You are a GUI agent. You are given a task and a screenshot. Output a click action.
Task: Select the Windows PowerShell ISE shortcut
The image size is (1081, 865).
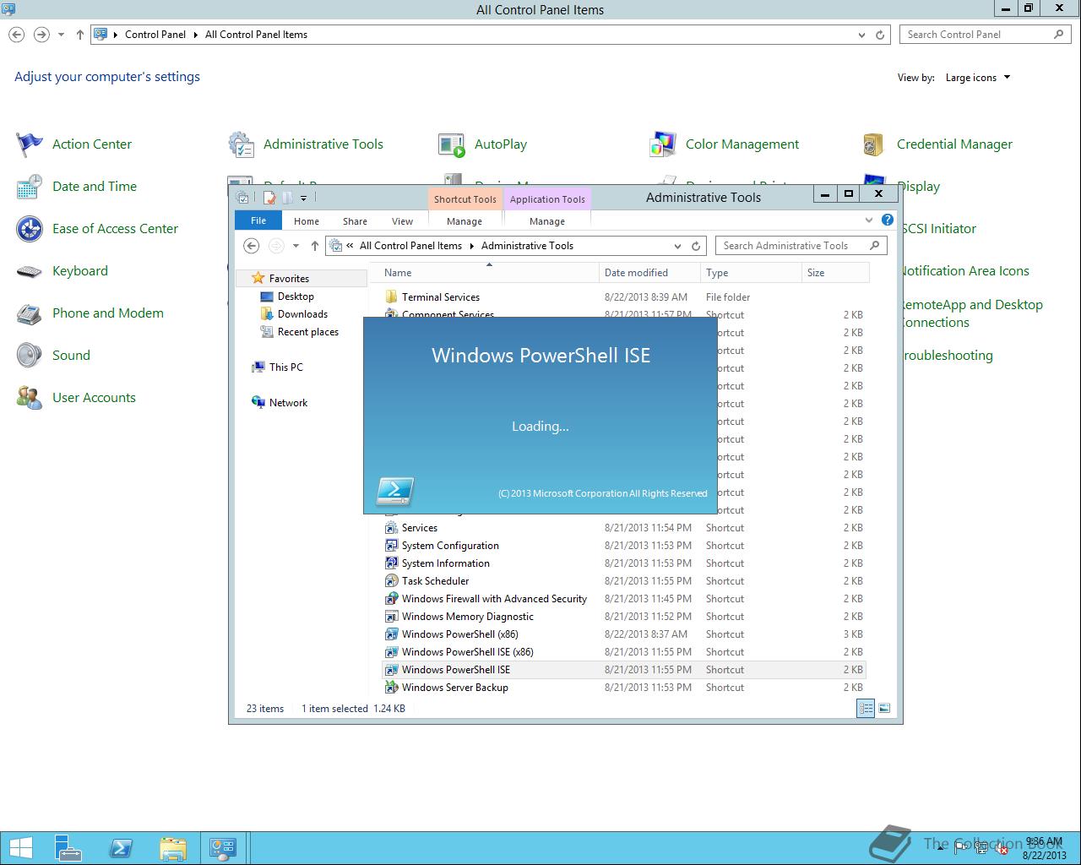[x=456, y=669]
